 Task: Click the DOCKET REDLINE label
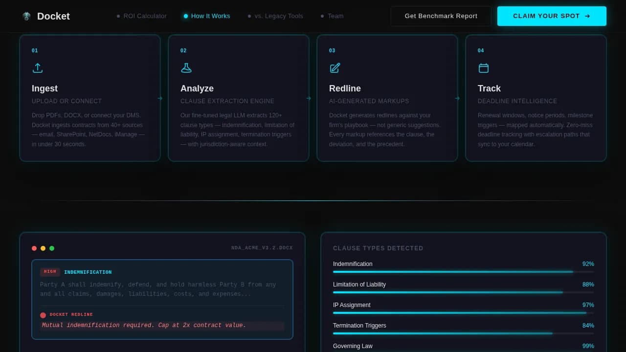pos(71,315)
